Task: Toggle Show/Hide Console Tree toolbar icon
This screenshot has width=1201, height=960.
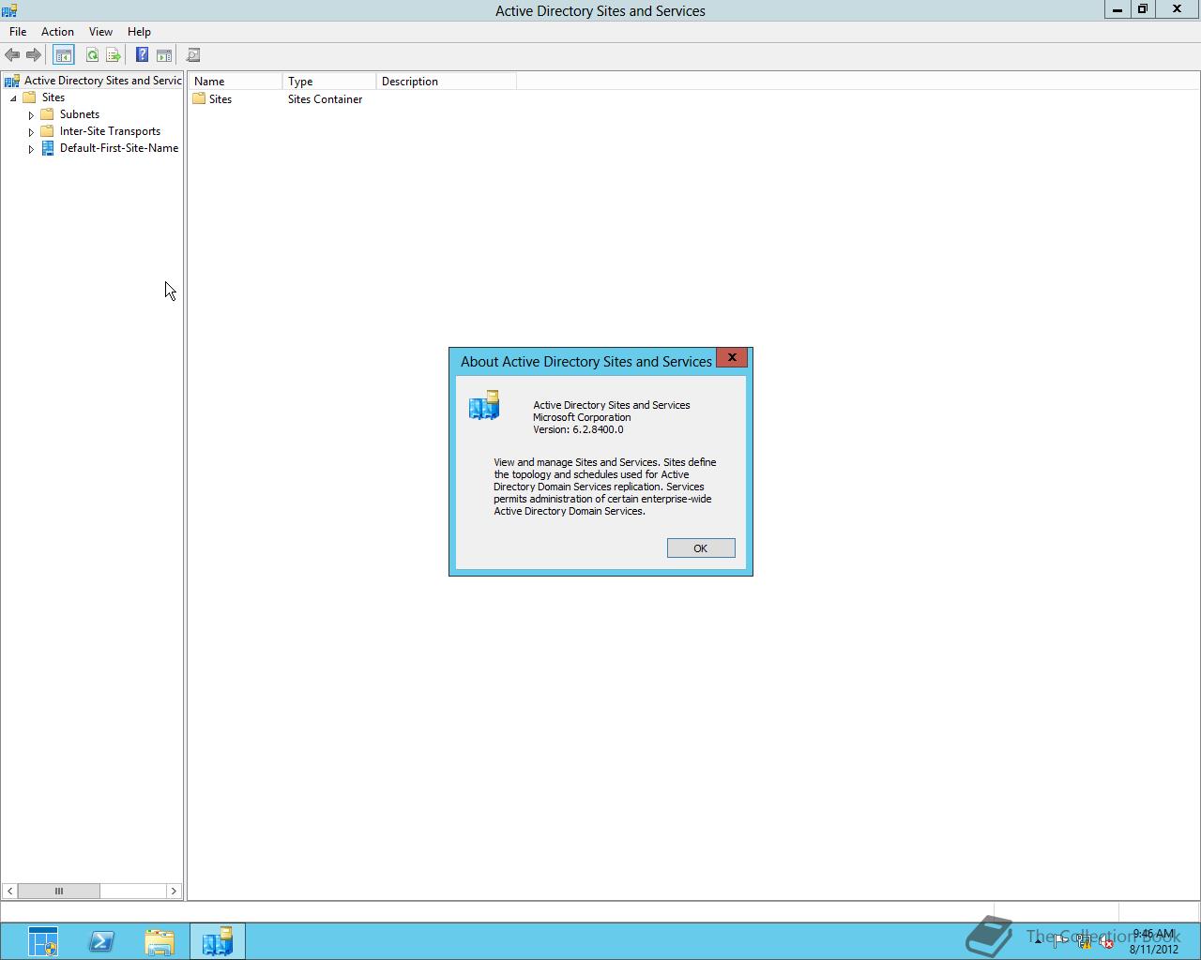Action: 63,55
